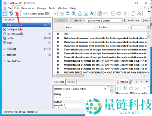The image size is (152, 116).
Task: Switch to the Preview tab
Action: [x=71, y=82]
